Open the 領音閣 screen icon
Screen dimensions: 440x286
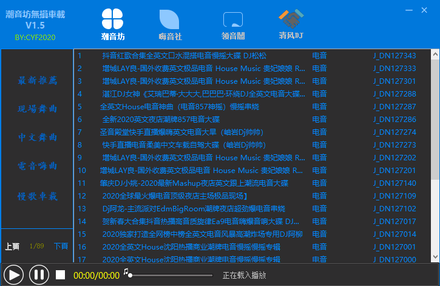(233, 19)
